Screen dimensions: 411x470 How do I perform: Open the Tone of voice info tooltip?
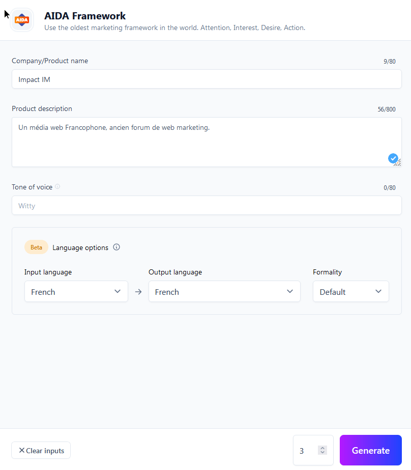pyautogui.click(x=57, y=186)
